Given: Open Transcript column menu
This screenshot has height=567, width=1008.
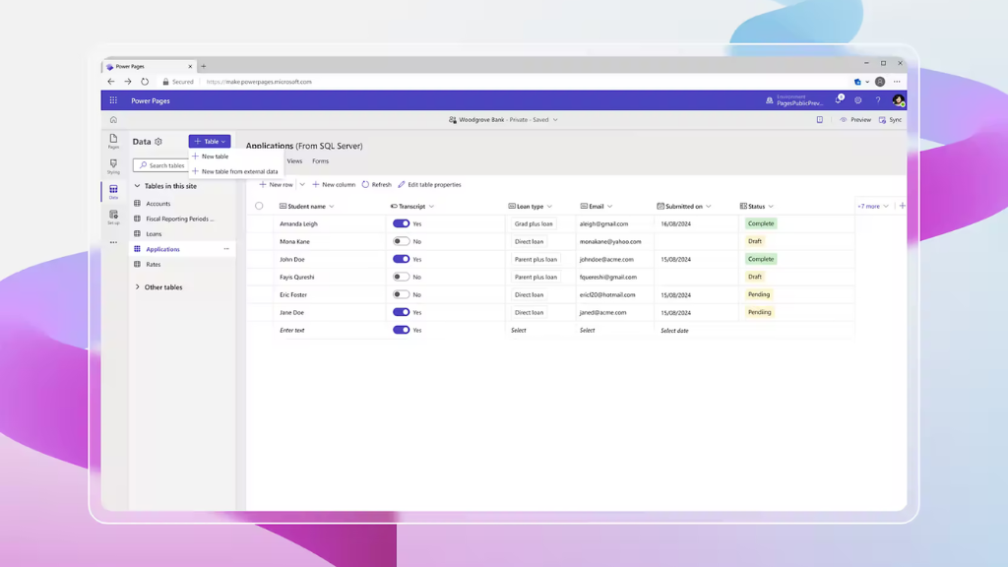Looking at the screenshot, I should point(431,207).
